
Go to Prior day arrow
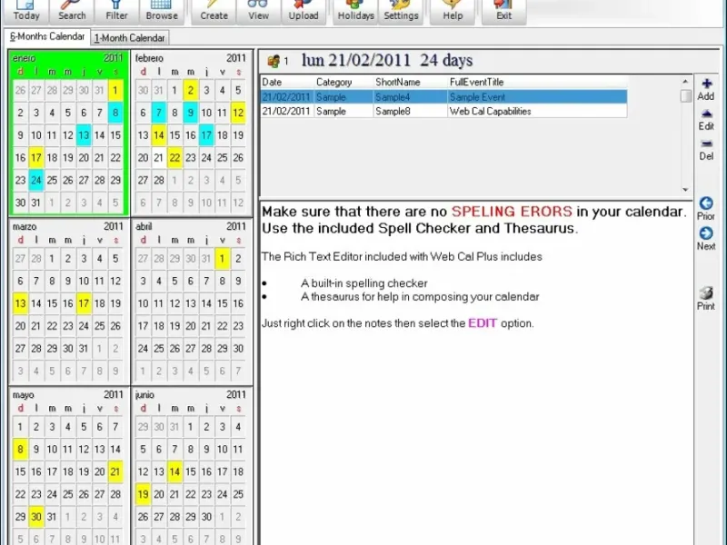tap(706, 209)
